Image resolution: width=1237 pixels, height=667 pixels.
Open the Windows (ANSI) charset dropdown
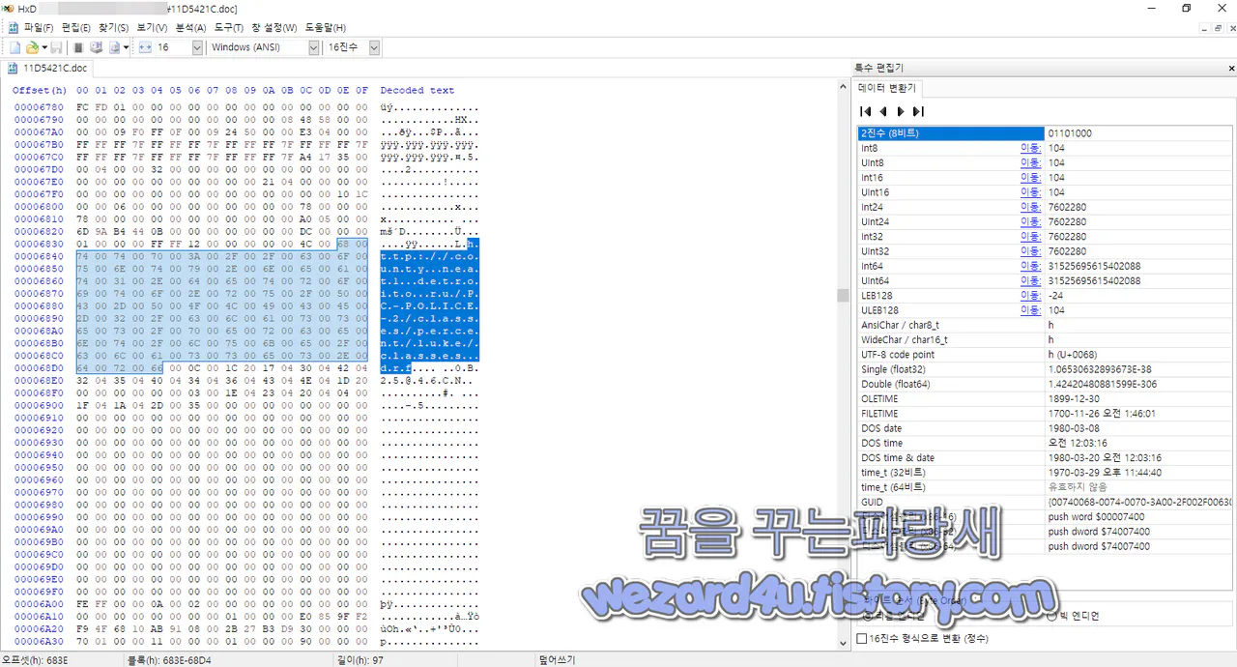313,47
